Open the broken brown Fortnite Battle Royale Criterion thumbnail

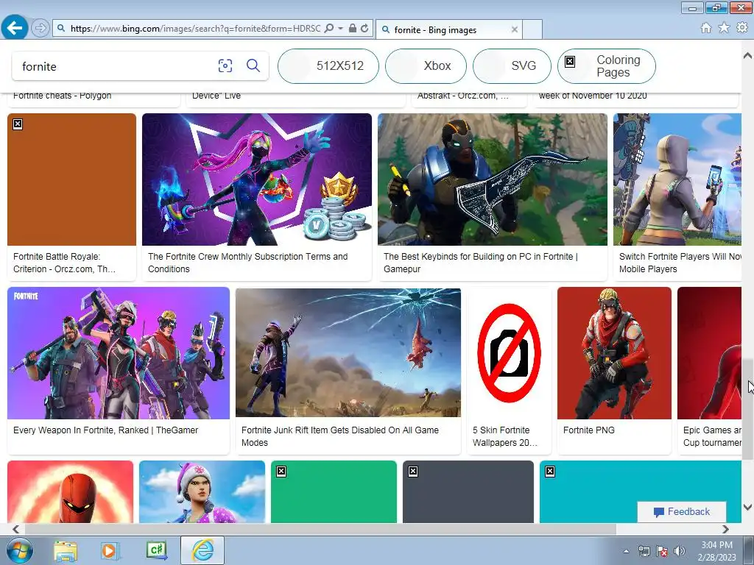[x=71, y=180]
